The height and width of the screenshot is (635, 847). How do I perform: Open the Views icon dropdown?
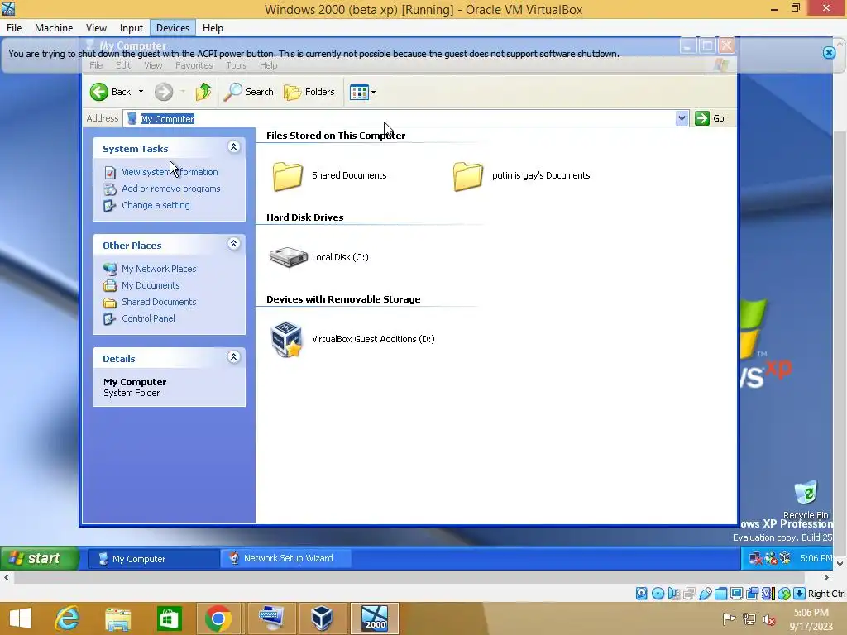click(x=362, y=93)
